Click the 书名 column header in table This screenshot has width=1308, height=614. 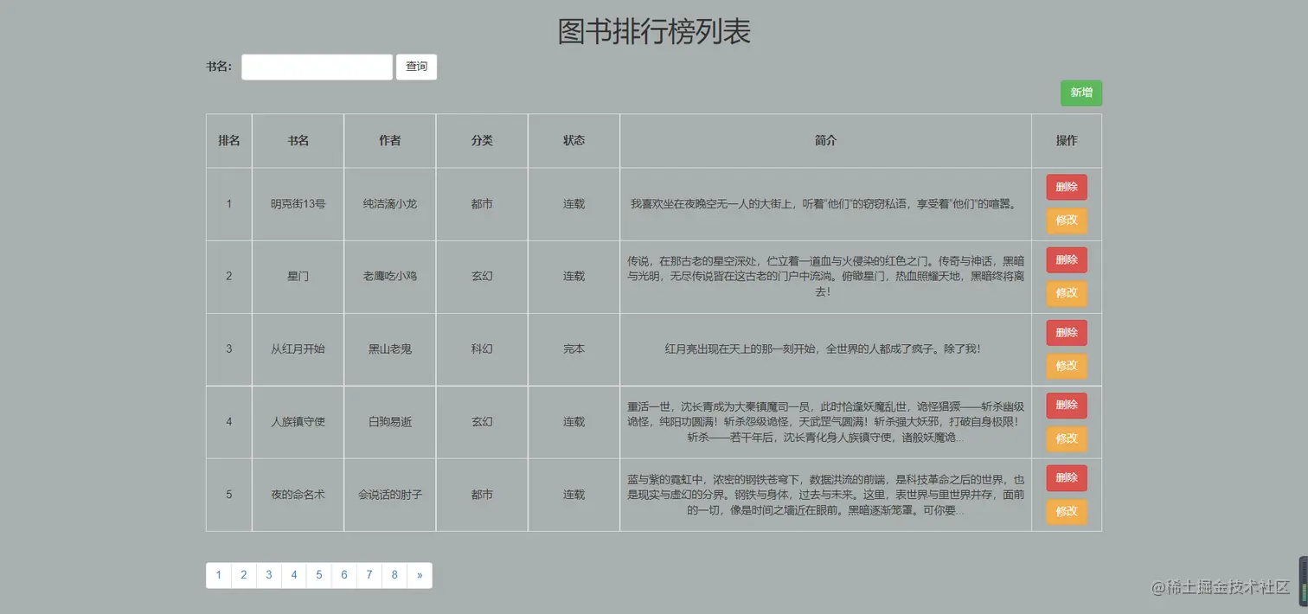point(298,140)
